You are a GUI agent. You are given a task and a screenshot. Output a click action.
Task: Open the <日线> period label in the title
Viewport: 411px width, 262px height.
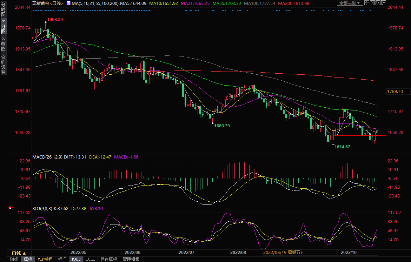click(57, 3)
